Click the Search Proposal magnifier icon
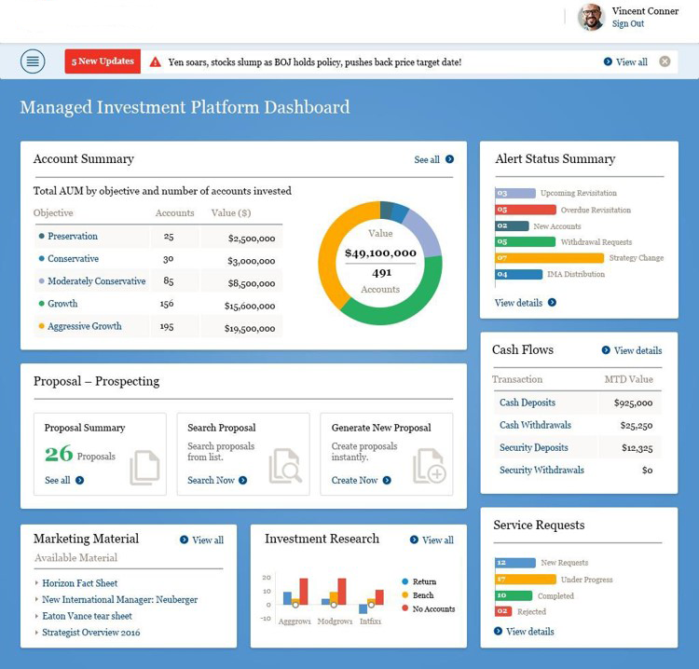Image resolution: width=699 pixels, height=669 pixels. coord(285,466)
